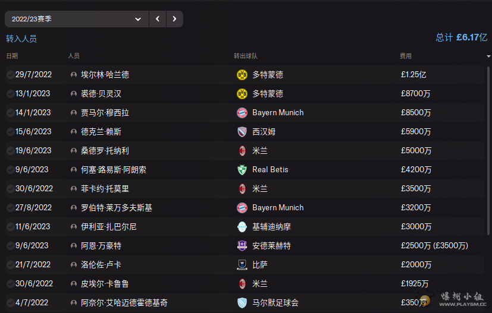Viewport: 492px width, 313px height.
Task: Sort table by 费用 column header
Action: [405, 56]
